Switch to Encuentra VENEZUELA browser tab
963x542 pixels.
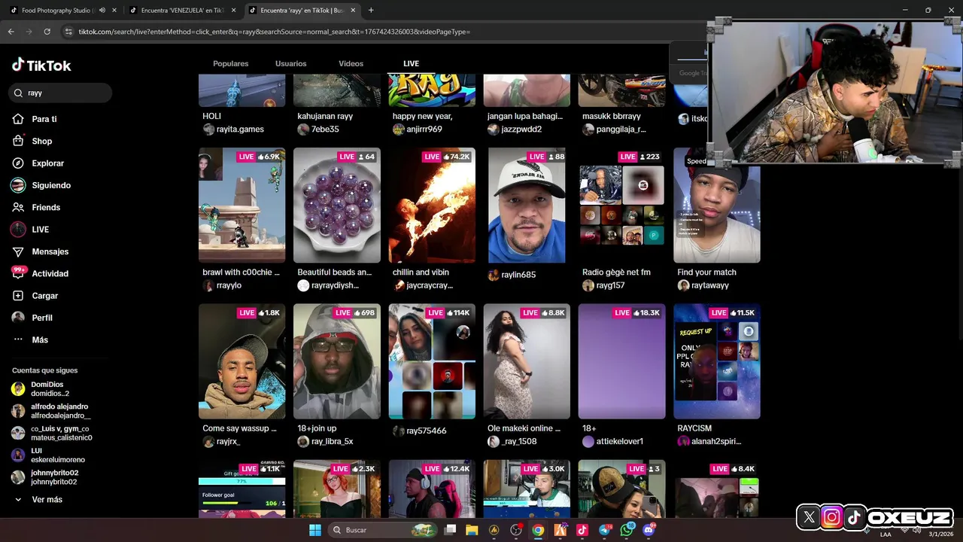181,11
